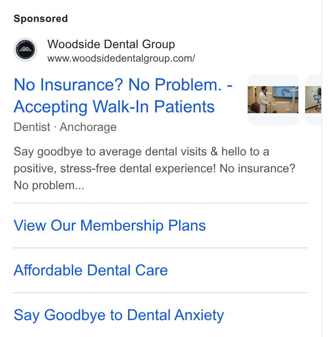The image size is (328, 337).
Task: Open the Woodside Dental Group advertiser name
Action: coord(111,44)
